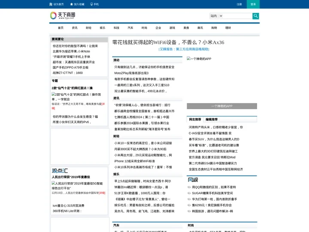Click the search text input field

click(237, 16)
